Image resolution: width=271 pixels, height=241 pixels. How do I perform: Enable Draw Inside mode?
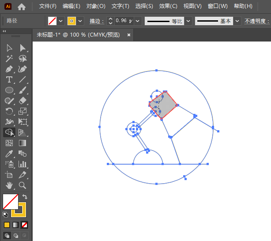tap(24, 235)
